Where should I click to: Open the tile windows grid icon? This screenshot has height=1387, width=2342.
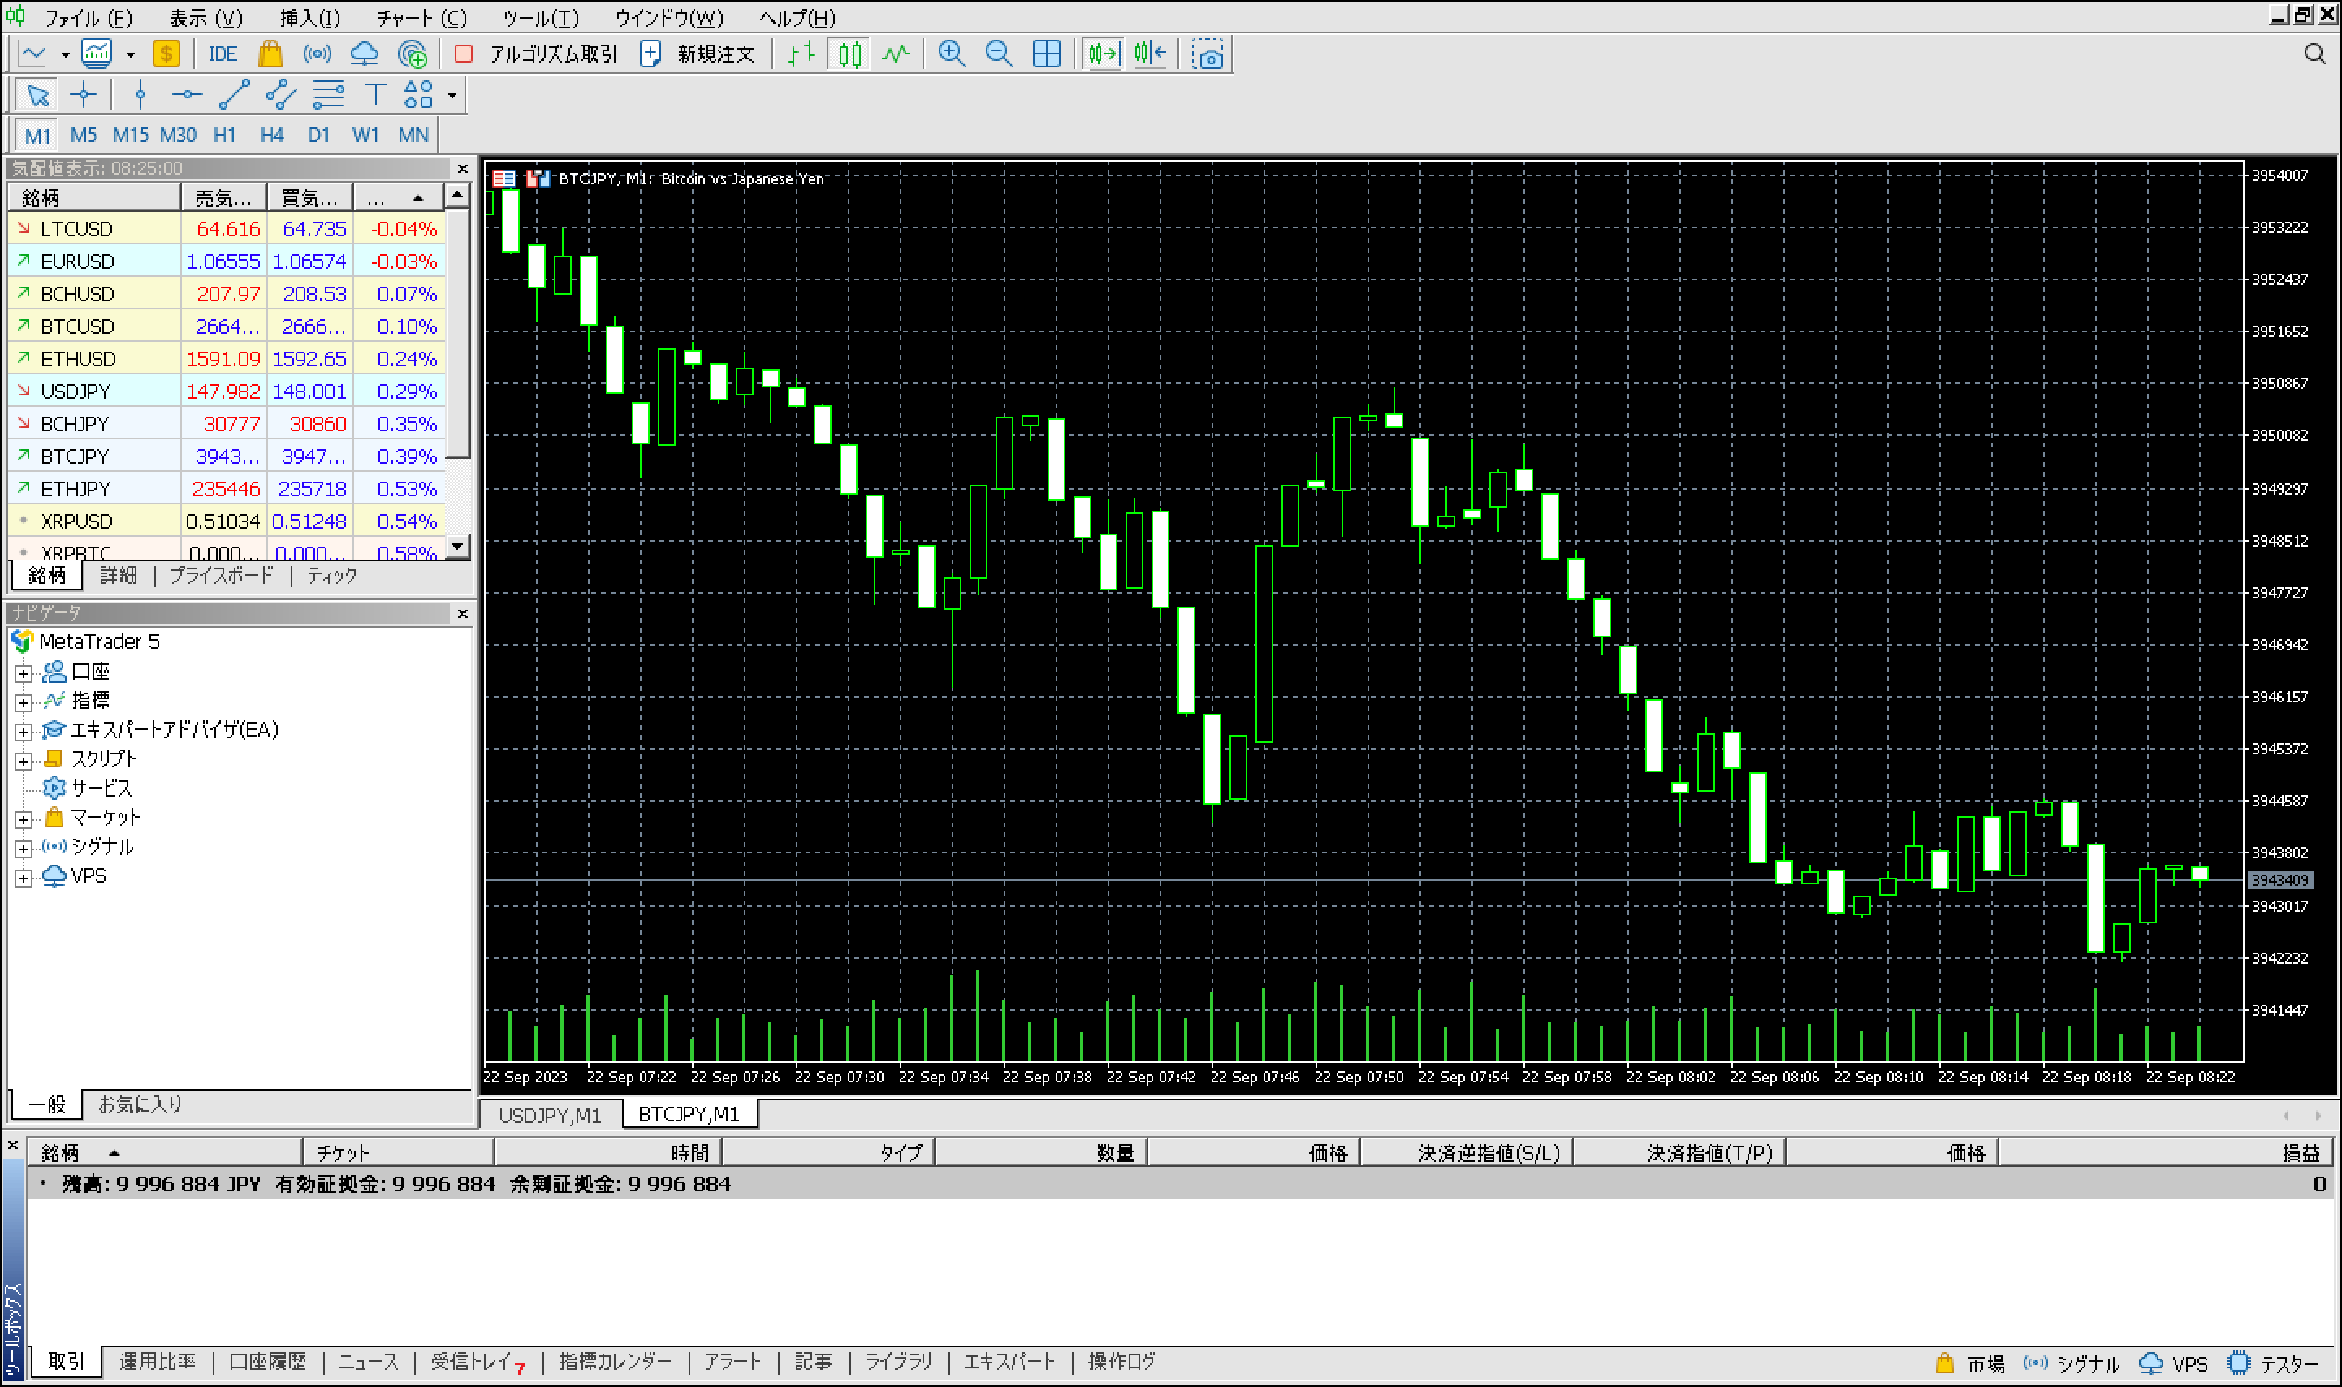pyautogui.click(x=1046, y=54)
